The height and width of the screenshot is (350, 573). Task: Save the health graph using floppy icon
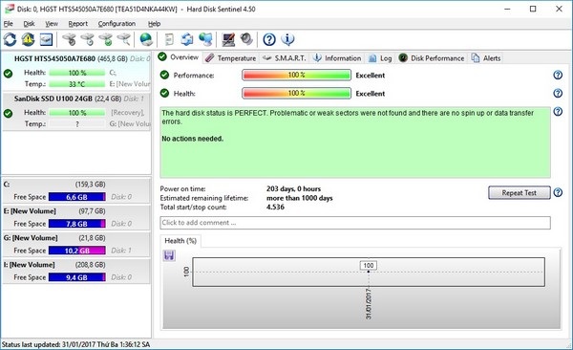pos(169,255)
